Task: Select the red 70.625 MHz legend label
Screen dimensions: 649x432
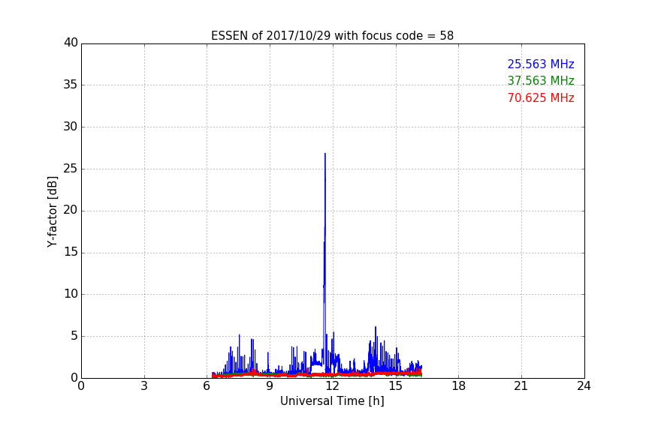Action: (x=541, y=98)
